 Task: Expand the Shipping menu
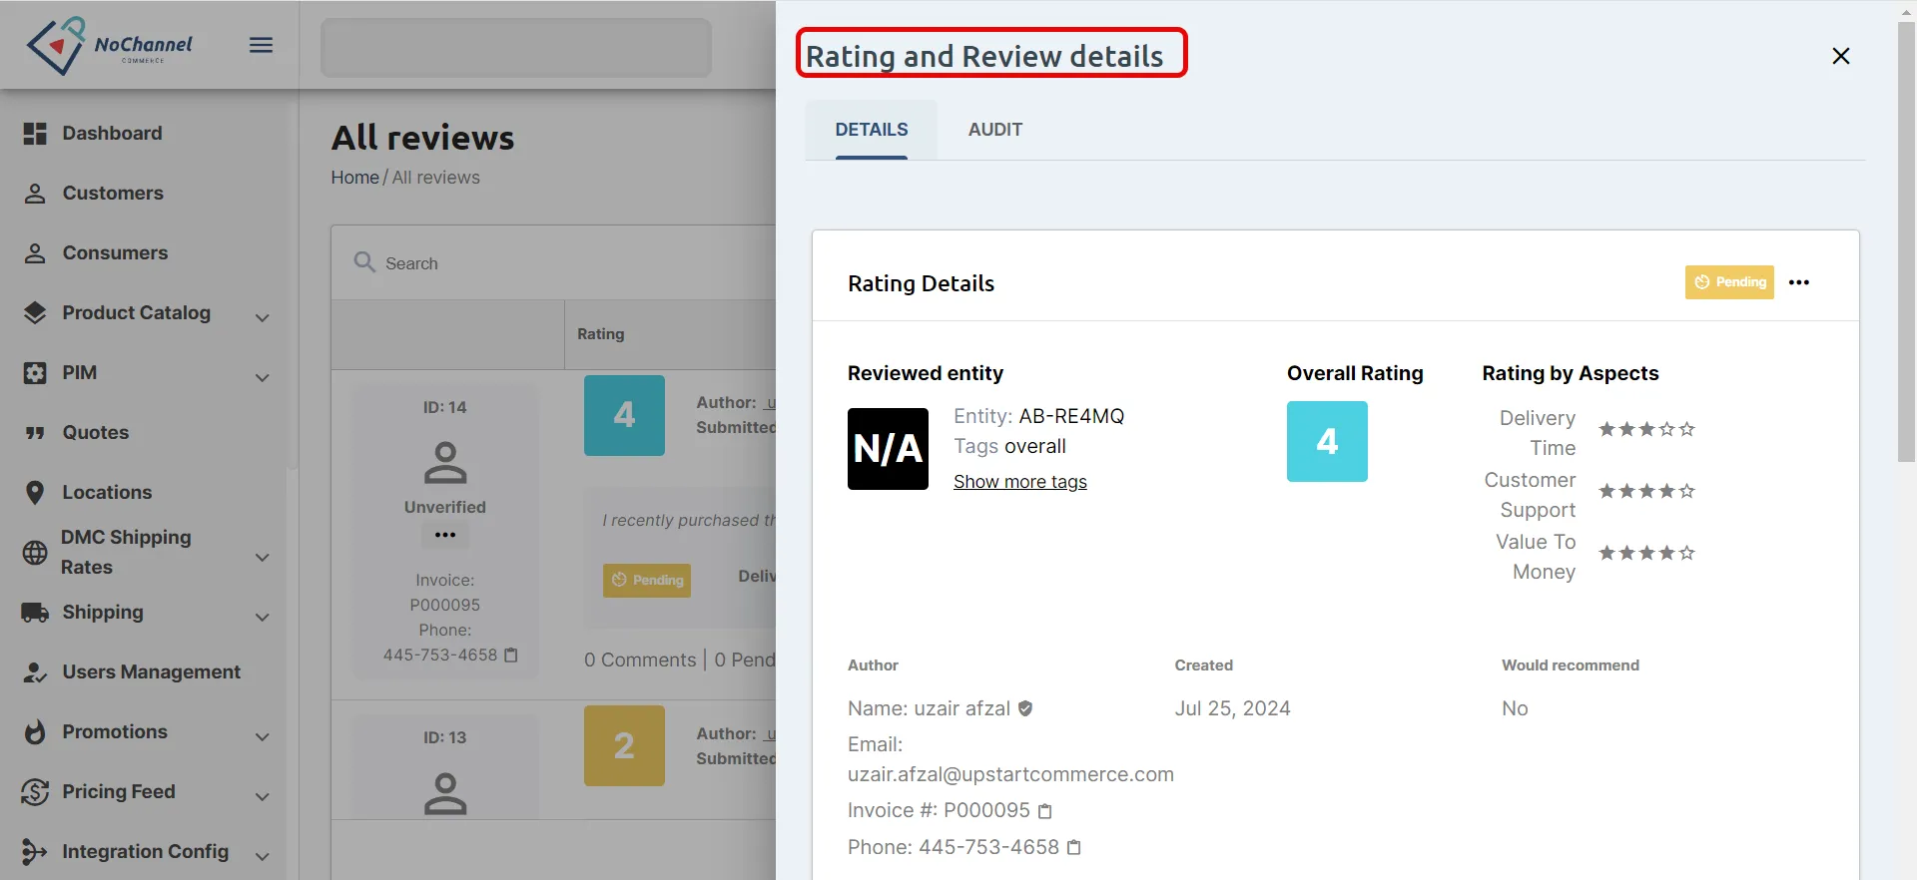pos(263,618)
